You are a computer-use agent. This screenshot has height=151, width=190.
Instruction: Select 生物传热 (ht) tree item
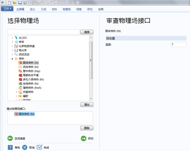pos(29,84)
